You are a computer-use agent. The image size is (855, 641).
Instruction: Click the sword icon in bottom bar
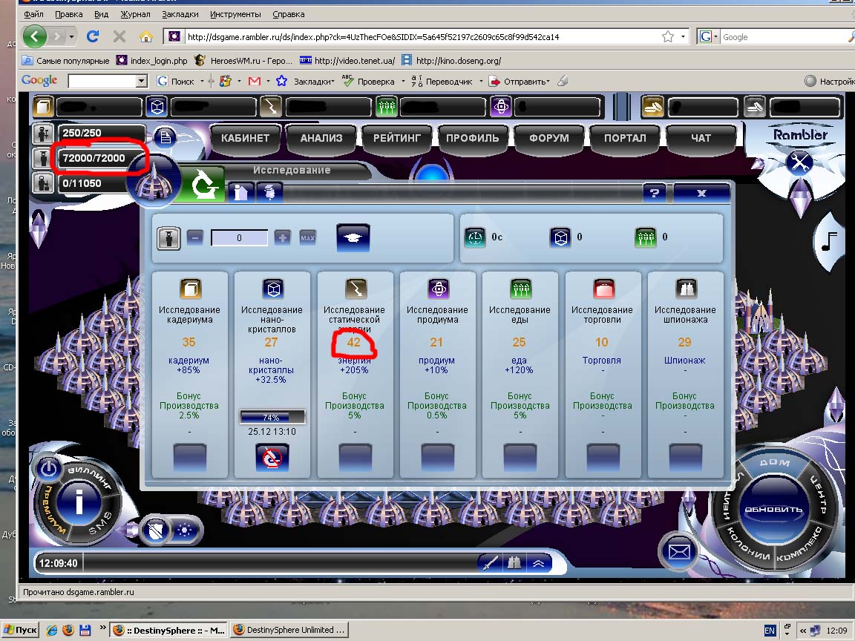[490, 562]
